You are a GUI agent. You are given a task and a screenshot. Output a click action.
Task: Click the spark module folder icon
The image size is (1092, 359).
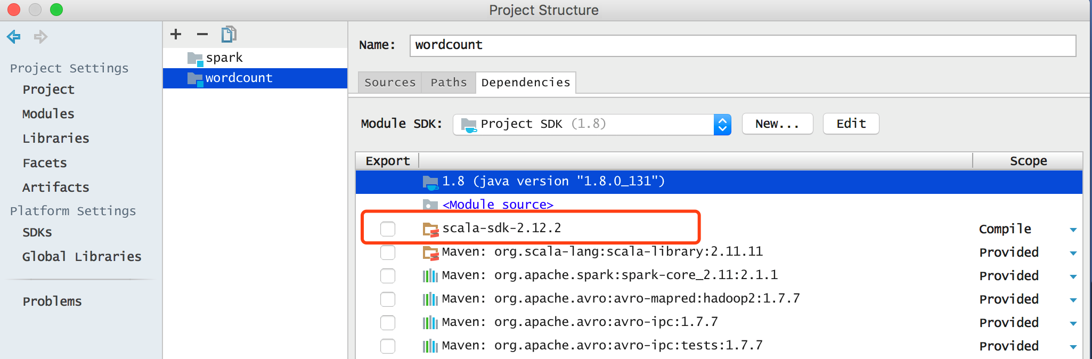[x=195, y=59]
